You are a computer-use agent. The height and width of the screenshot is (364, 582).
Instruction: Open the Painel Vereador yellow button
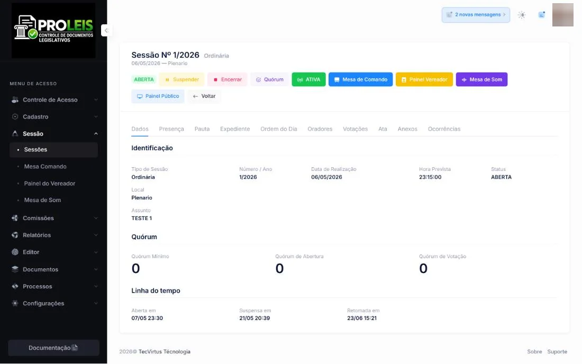[424, 79]
